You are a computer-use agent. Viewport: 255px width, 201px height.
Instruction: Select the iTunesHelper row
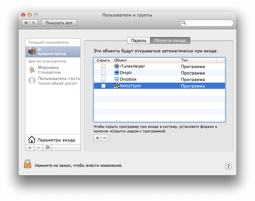(x=159, y=66)
